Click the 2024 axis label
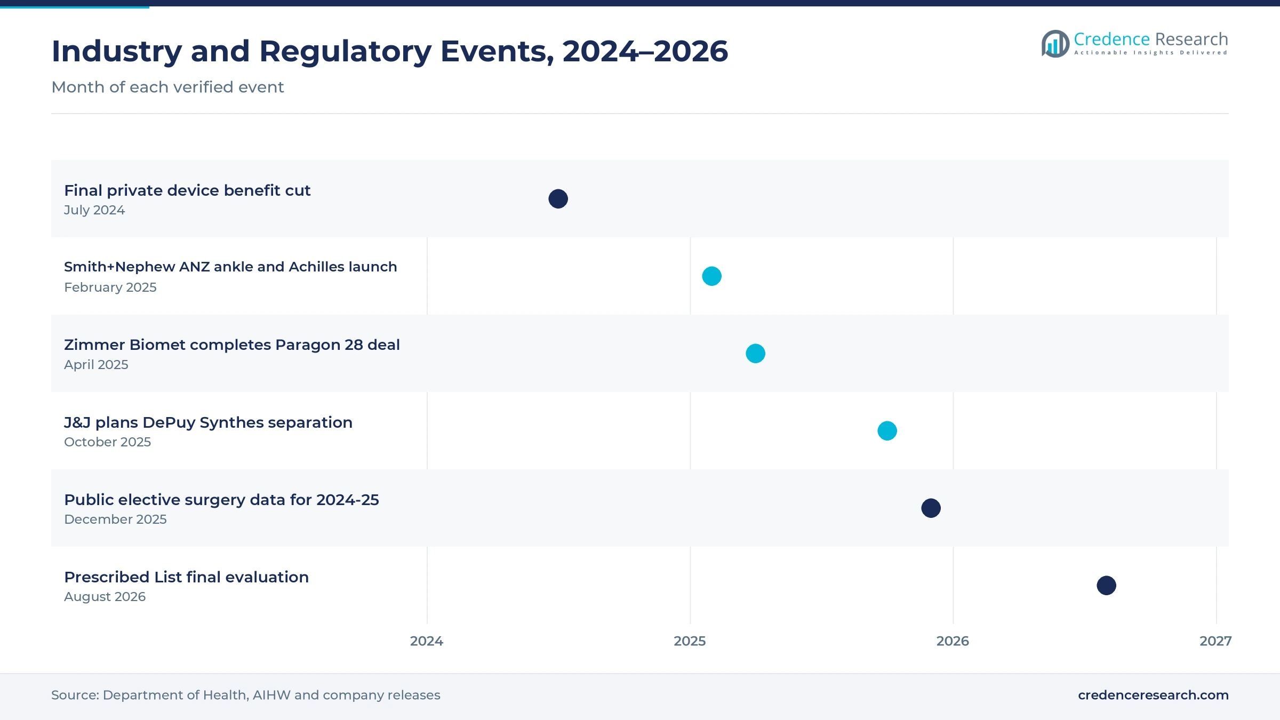The width and height of the screenshot is (1280, 720). (x=427, y=641)
